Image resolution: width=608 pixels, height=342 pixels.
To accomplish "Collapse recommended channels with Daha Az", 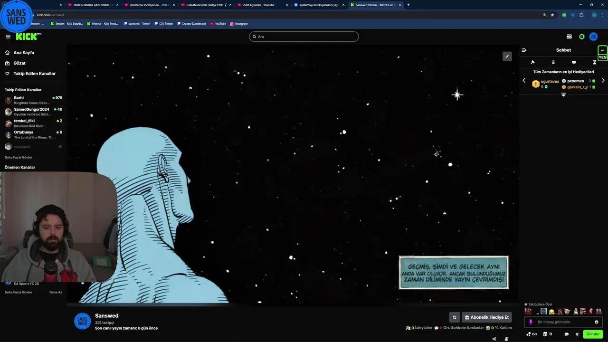I will click(56, 292).
